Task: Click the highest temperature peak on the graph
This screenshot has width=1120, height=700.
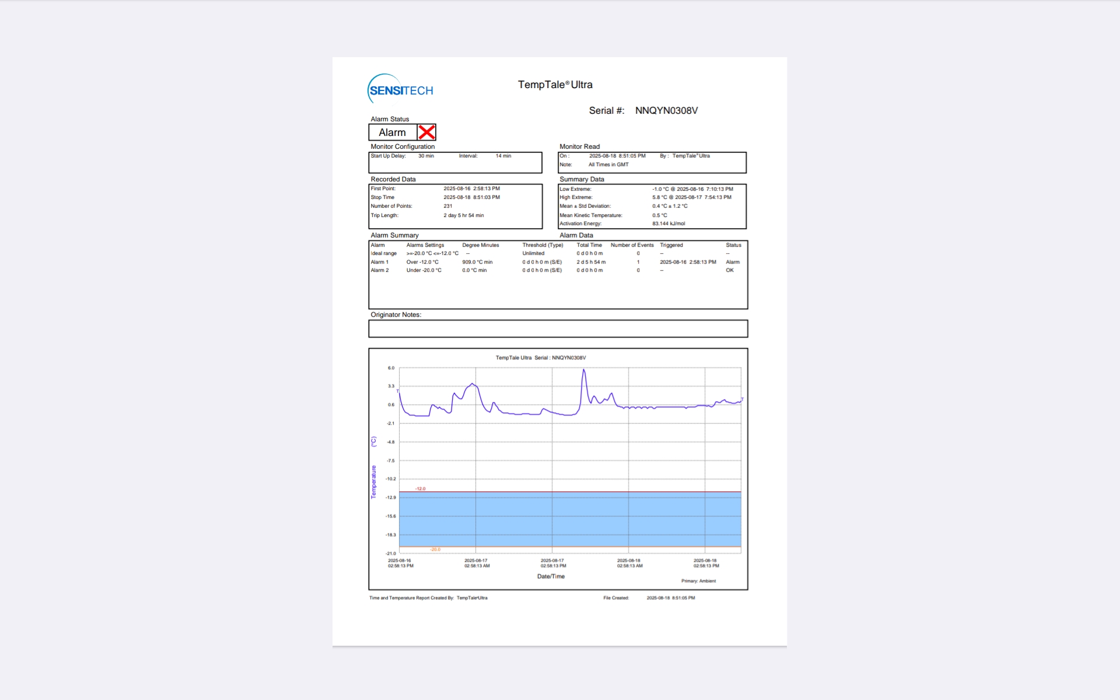Action: (583, 370)
